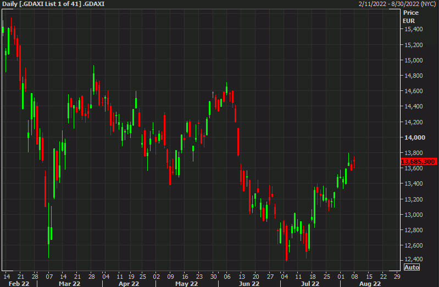Click the 13,200 price axis value

point(414,199)
